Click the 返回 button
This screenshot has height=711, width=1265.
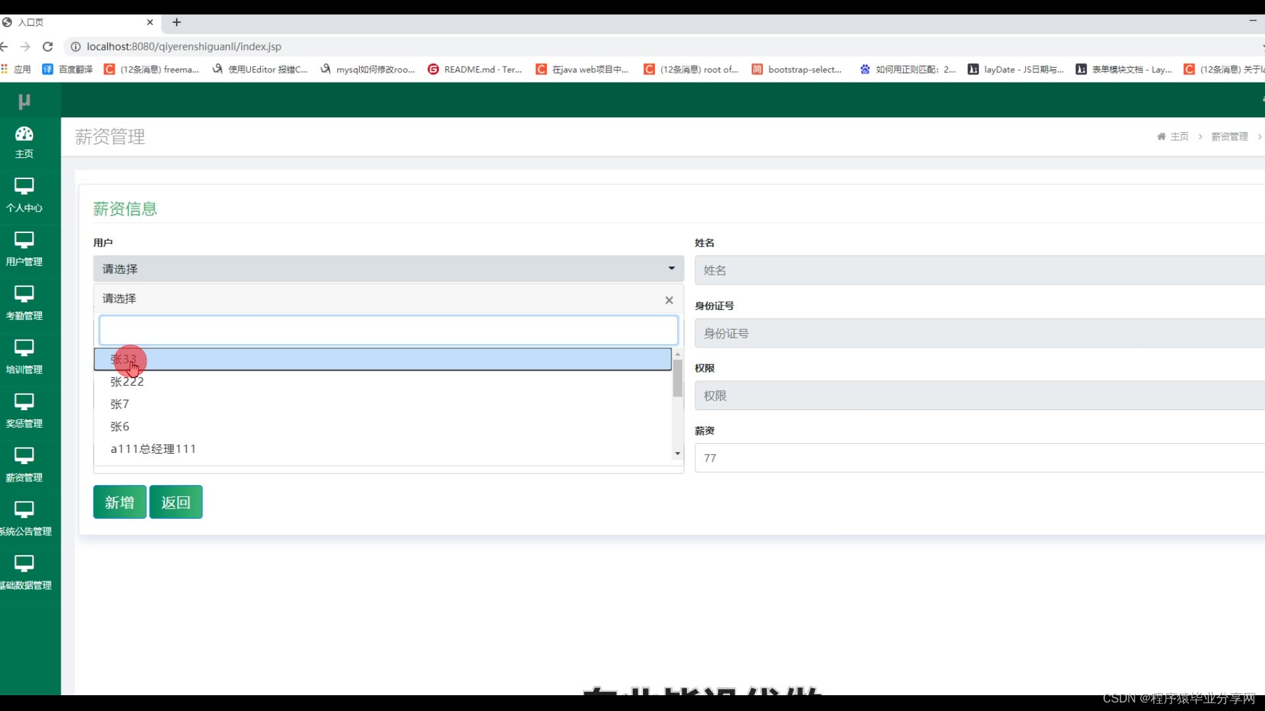176,502
